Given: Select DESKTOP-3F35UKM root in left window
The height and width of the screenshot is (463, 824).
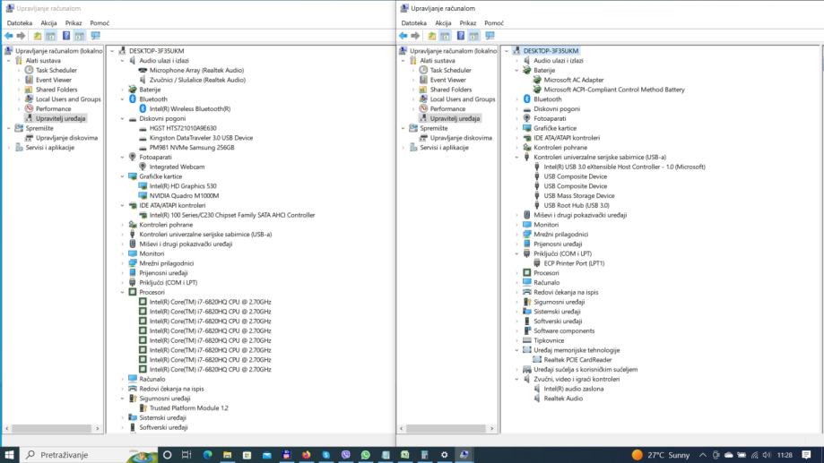Looking at the screenshot, I should point(157,51).
